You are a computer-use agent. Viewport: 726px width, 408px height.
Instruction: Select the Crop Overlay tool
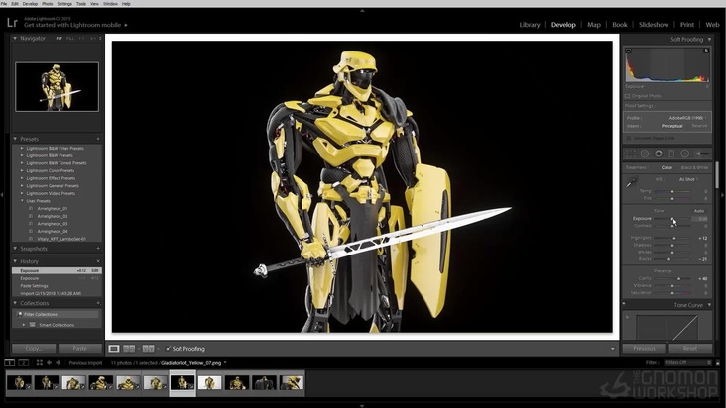[x=632, y=153]
